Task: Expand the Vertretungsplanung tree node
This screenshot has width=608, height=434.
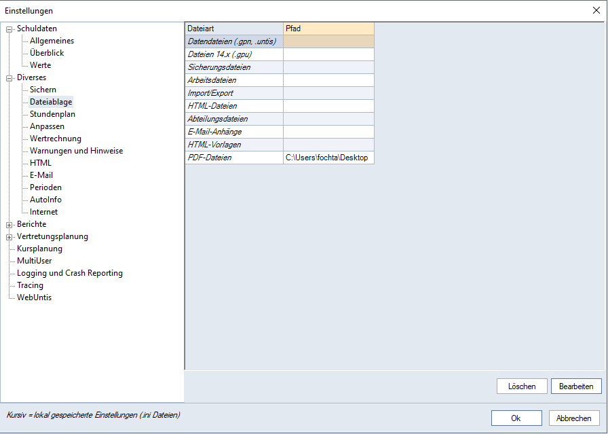Action: 9,237
